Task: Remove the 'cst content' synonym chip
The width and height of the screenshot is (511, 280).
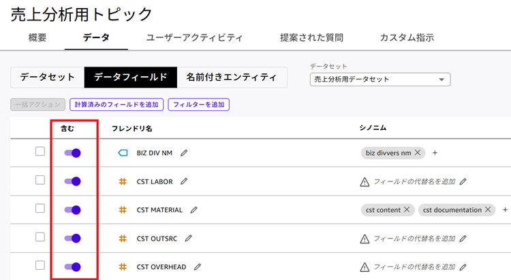Action: (407, 210)
